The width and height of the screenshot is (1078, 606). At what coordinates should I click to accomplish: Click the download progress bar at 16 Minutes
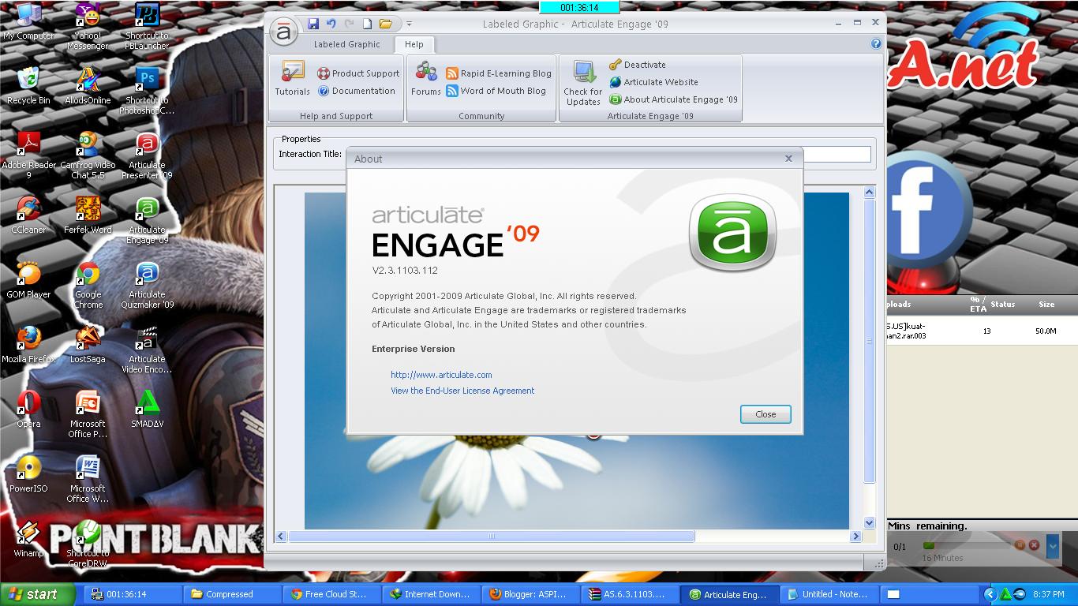966,545
